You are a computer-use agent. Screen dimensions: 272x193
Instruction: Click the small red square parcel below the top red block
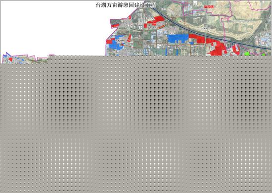pyautogui.click(x=145, y=26)
